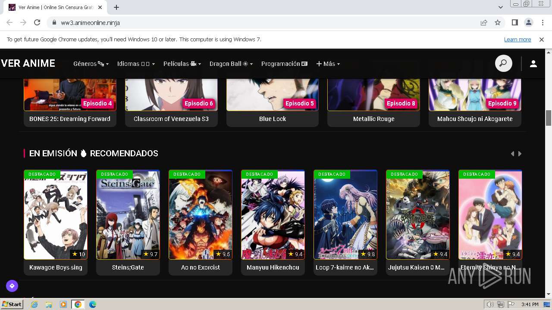This screenshot has width=552, height=310.
Task: Click the Action Center flag tray icon
Action: 511,304
